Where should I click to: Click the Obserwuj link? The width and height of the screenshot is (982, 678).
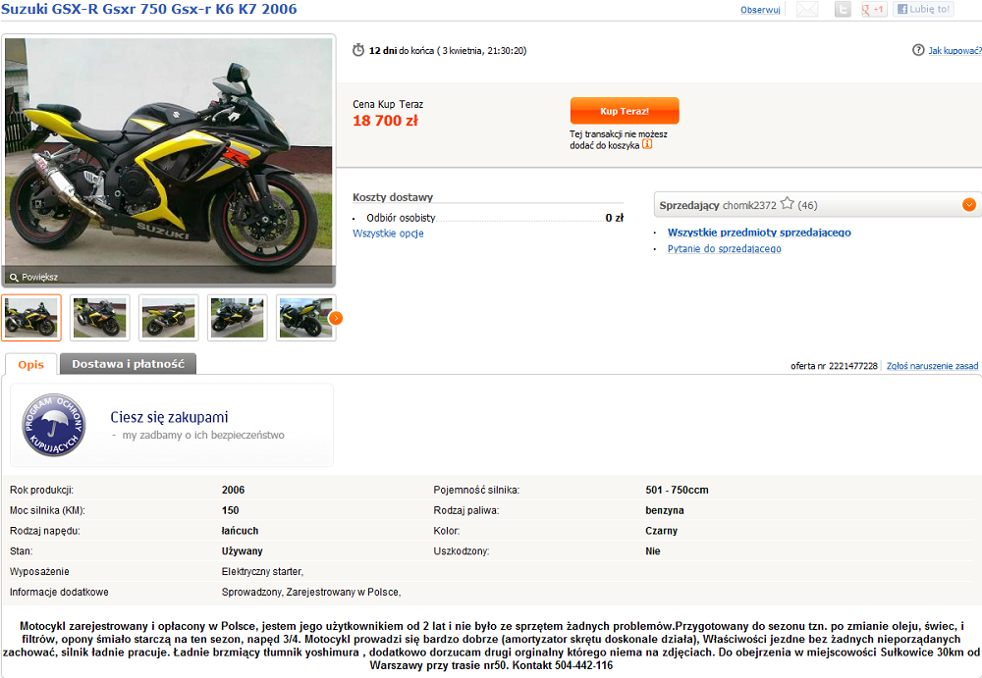coord(760,10)
